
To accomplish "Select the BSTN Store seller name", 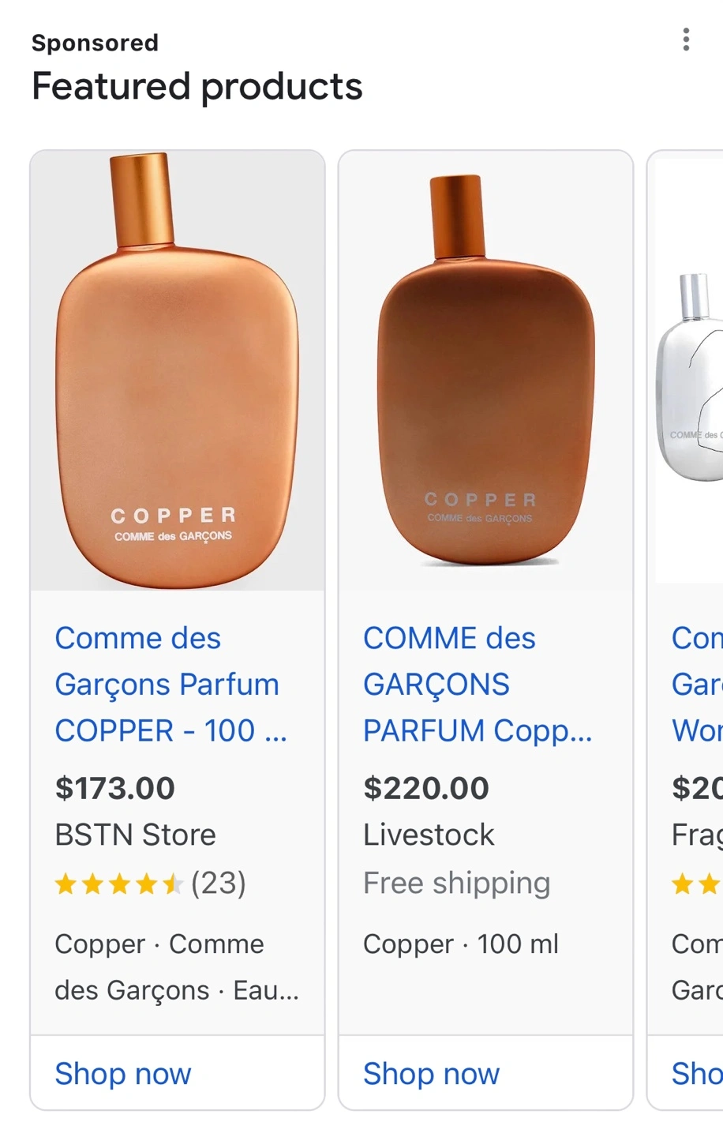I will [x=135, y=835].
